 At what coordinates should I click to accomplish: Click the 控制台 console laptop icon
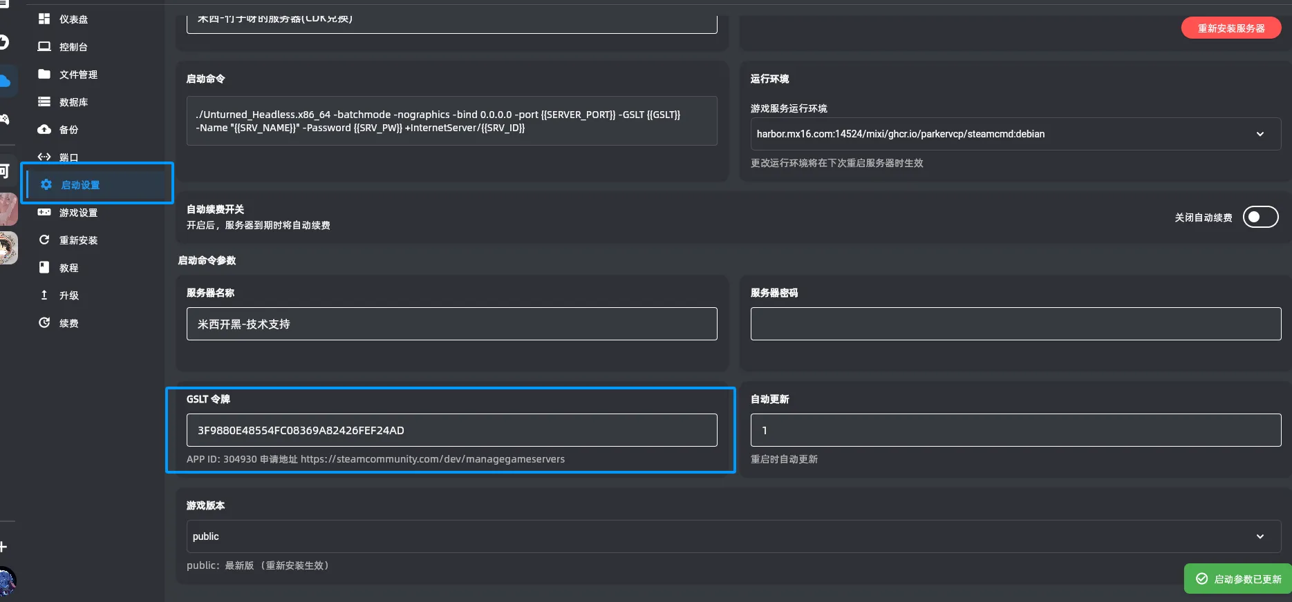pyautogui.click(x=44, y=46)
